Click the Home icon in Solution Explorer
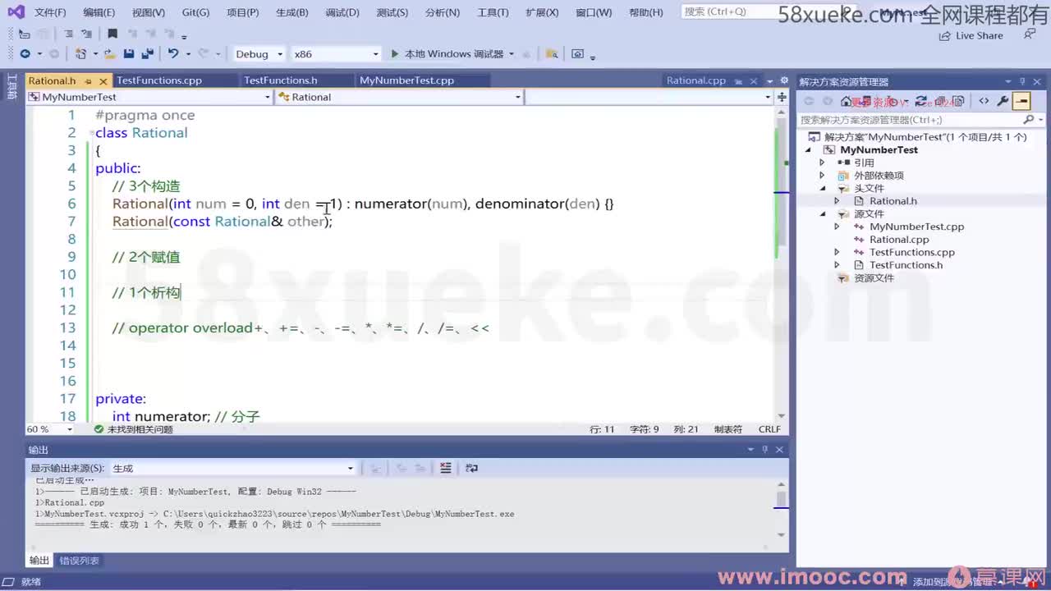1051x591 pixels. (x=845, y=101)
